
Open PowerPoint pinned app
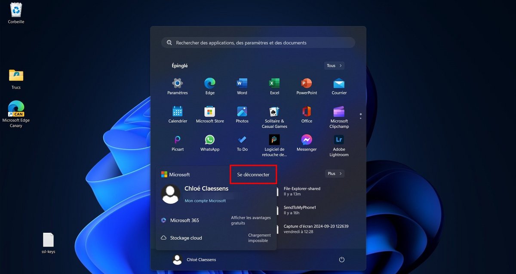click(x=307, y=86)
